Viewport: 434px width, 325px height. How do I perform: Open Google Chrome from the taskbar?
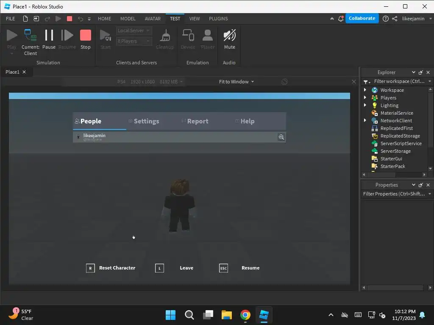(245, 315)
